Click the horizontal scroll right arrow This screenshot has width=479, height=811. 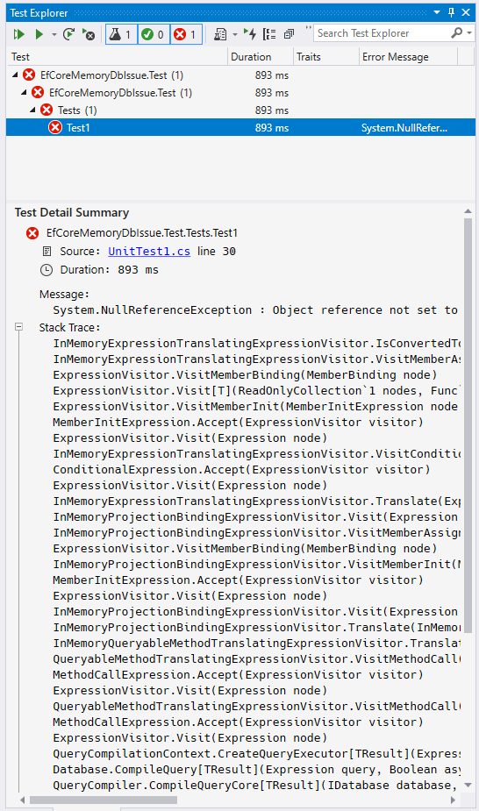tap(454, 800)
